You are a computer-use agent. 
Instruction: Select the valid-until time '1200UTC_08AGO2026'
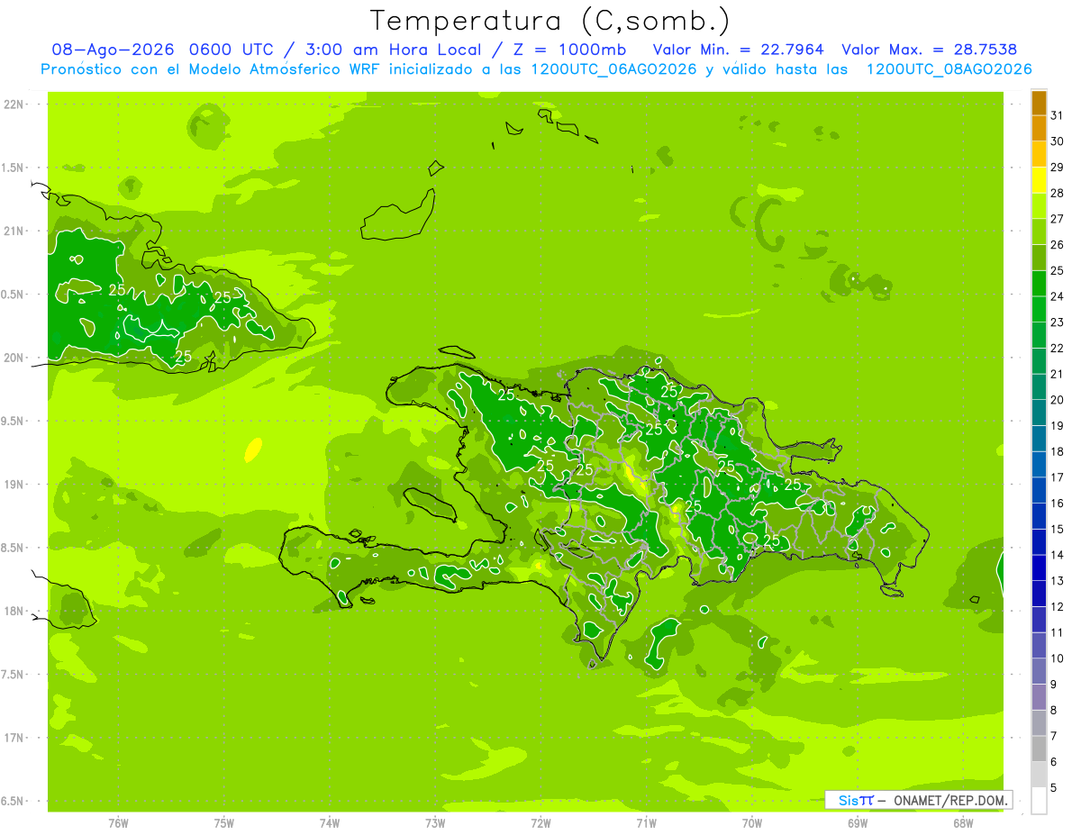949,69
